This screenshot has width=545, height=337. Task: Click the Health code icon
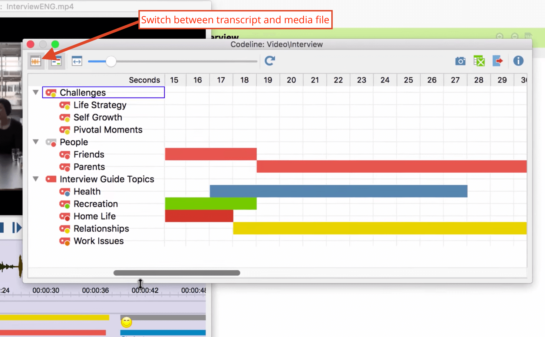point(65,192)
